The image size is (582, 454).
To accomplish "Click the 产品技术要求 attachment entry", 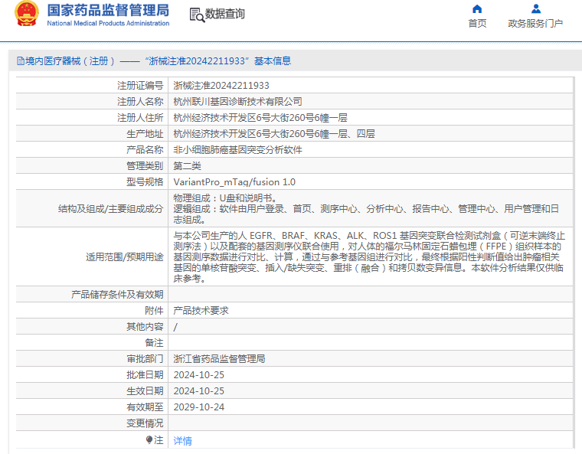I will [x=201, y=311].
